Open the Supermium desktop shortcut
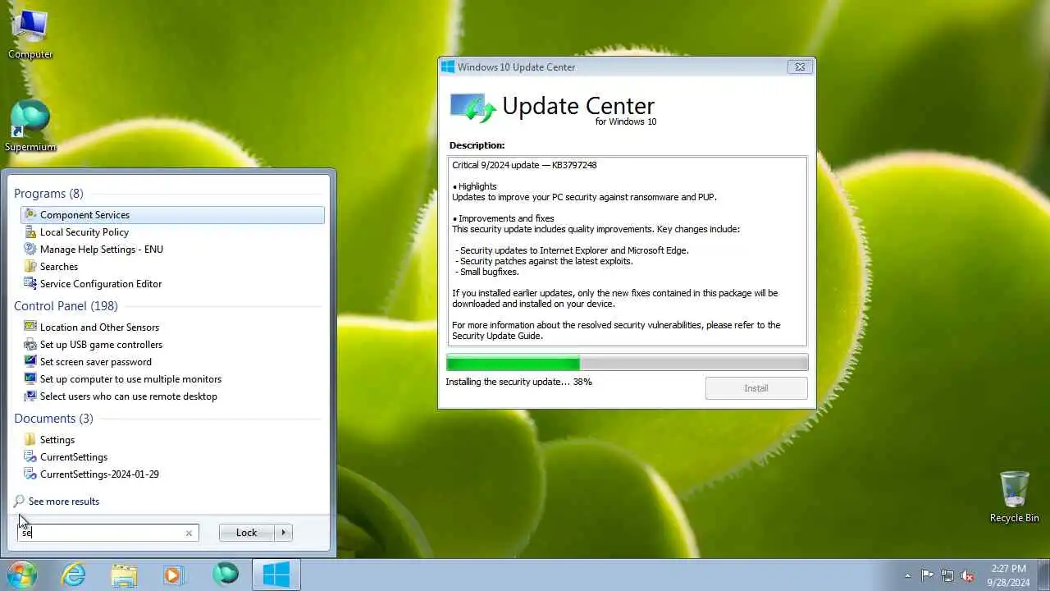 click(x=30, y=126)
